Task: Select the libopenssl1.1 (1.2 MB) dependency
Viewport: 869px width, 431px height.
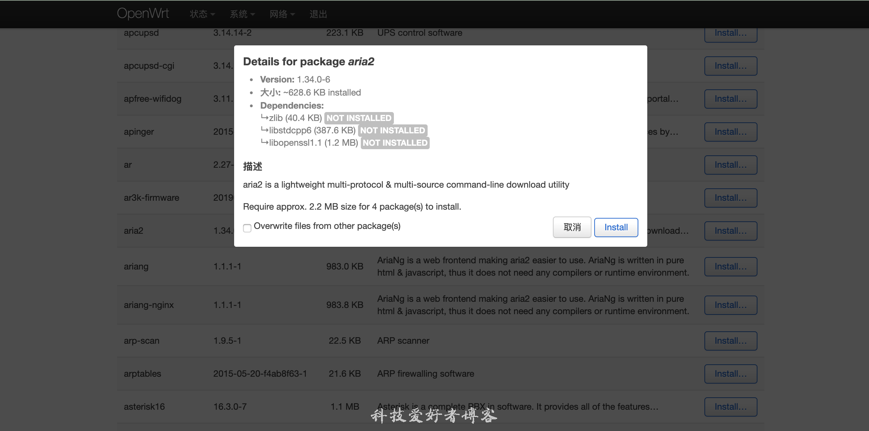Action: click(x=313, y=143)
